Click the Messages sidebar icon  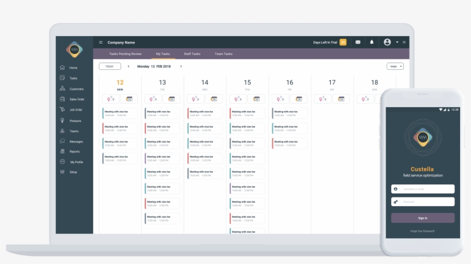[x=62, y=141]
